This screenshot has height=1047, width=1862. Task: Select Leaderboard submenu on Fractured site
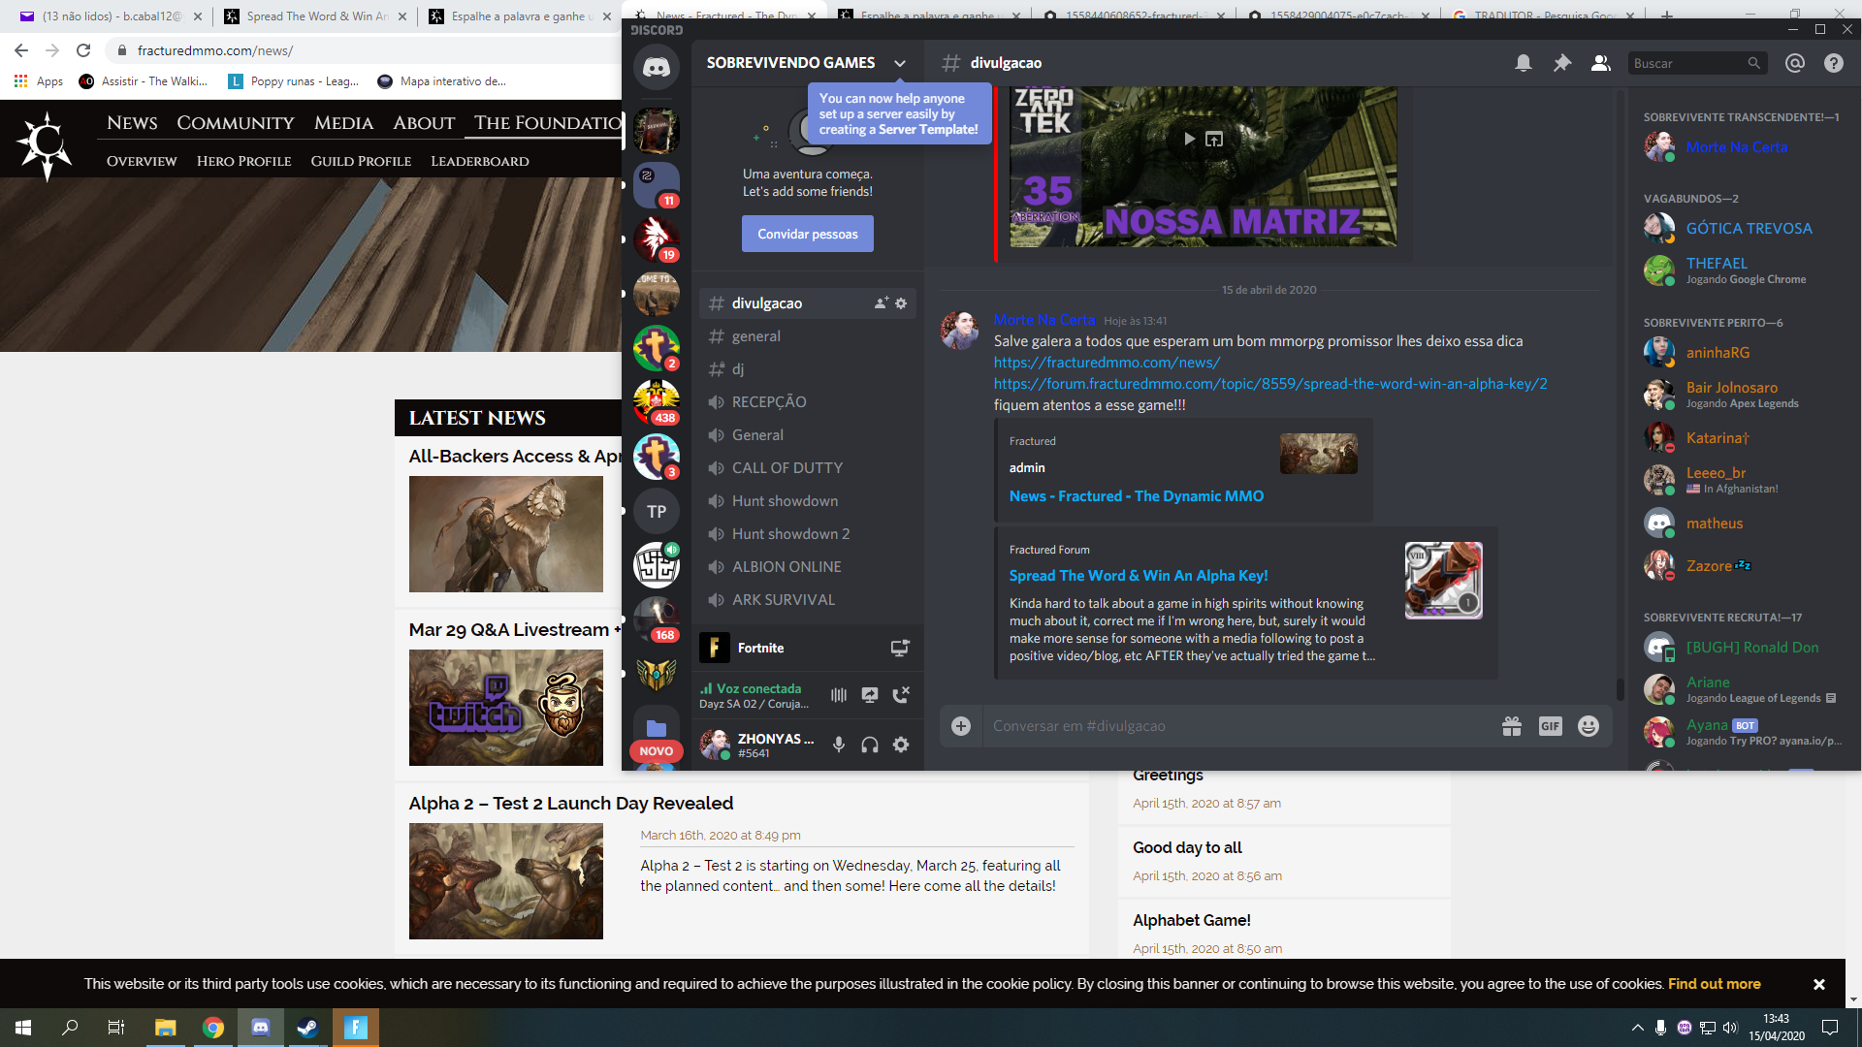point(480,161)
